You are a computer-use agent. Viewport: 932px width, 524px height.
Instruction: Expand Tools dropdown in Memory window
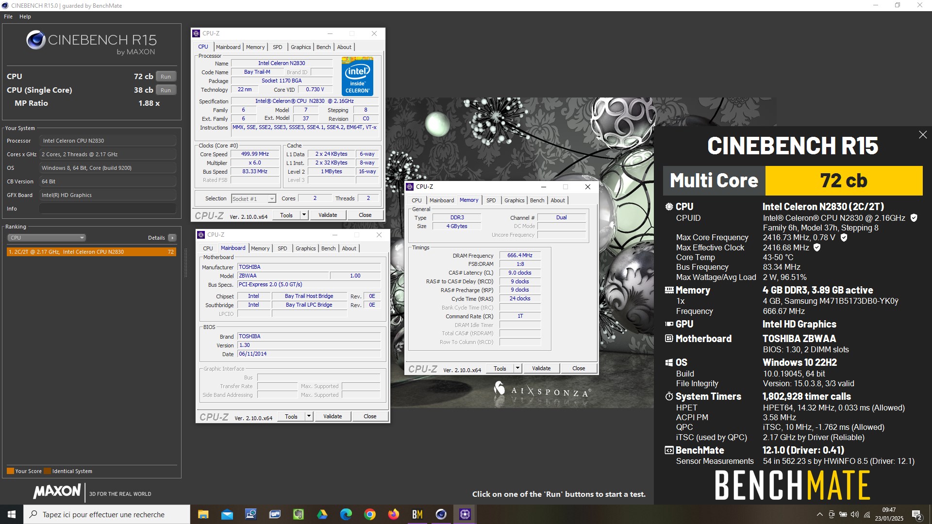point(518,368)
